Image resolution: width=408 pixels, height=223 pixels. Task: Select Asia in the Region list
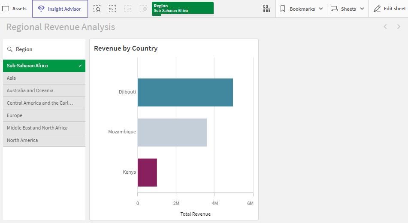coord(44,78)
